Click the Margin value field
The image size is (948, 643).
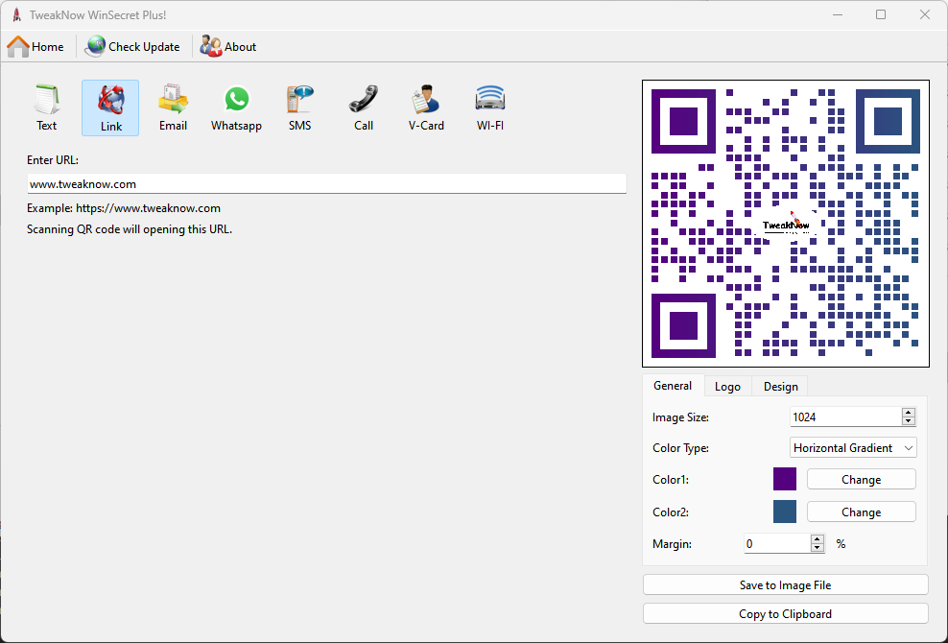pyautogui.click(x=777, y=544)
